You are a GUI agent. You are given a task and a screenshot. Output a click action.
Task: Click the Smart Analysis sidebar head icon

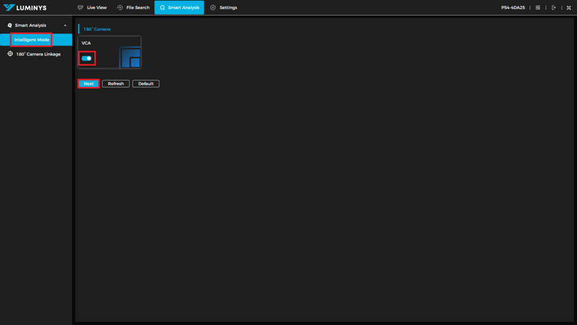pyautogui.click(x=10, y=25)
